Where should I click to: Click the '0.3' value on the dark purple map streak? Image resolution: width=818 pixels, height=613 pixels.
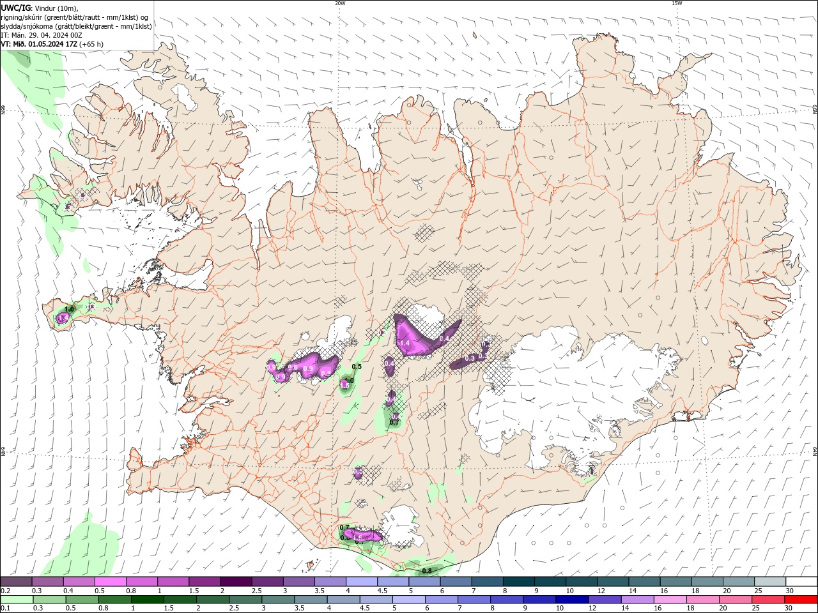click(x=470, y=358)
